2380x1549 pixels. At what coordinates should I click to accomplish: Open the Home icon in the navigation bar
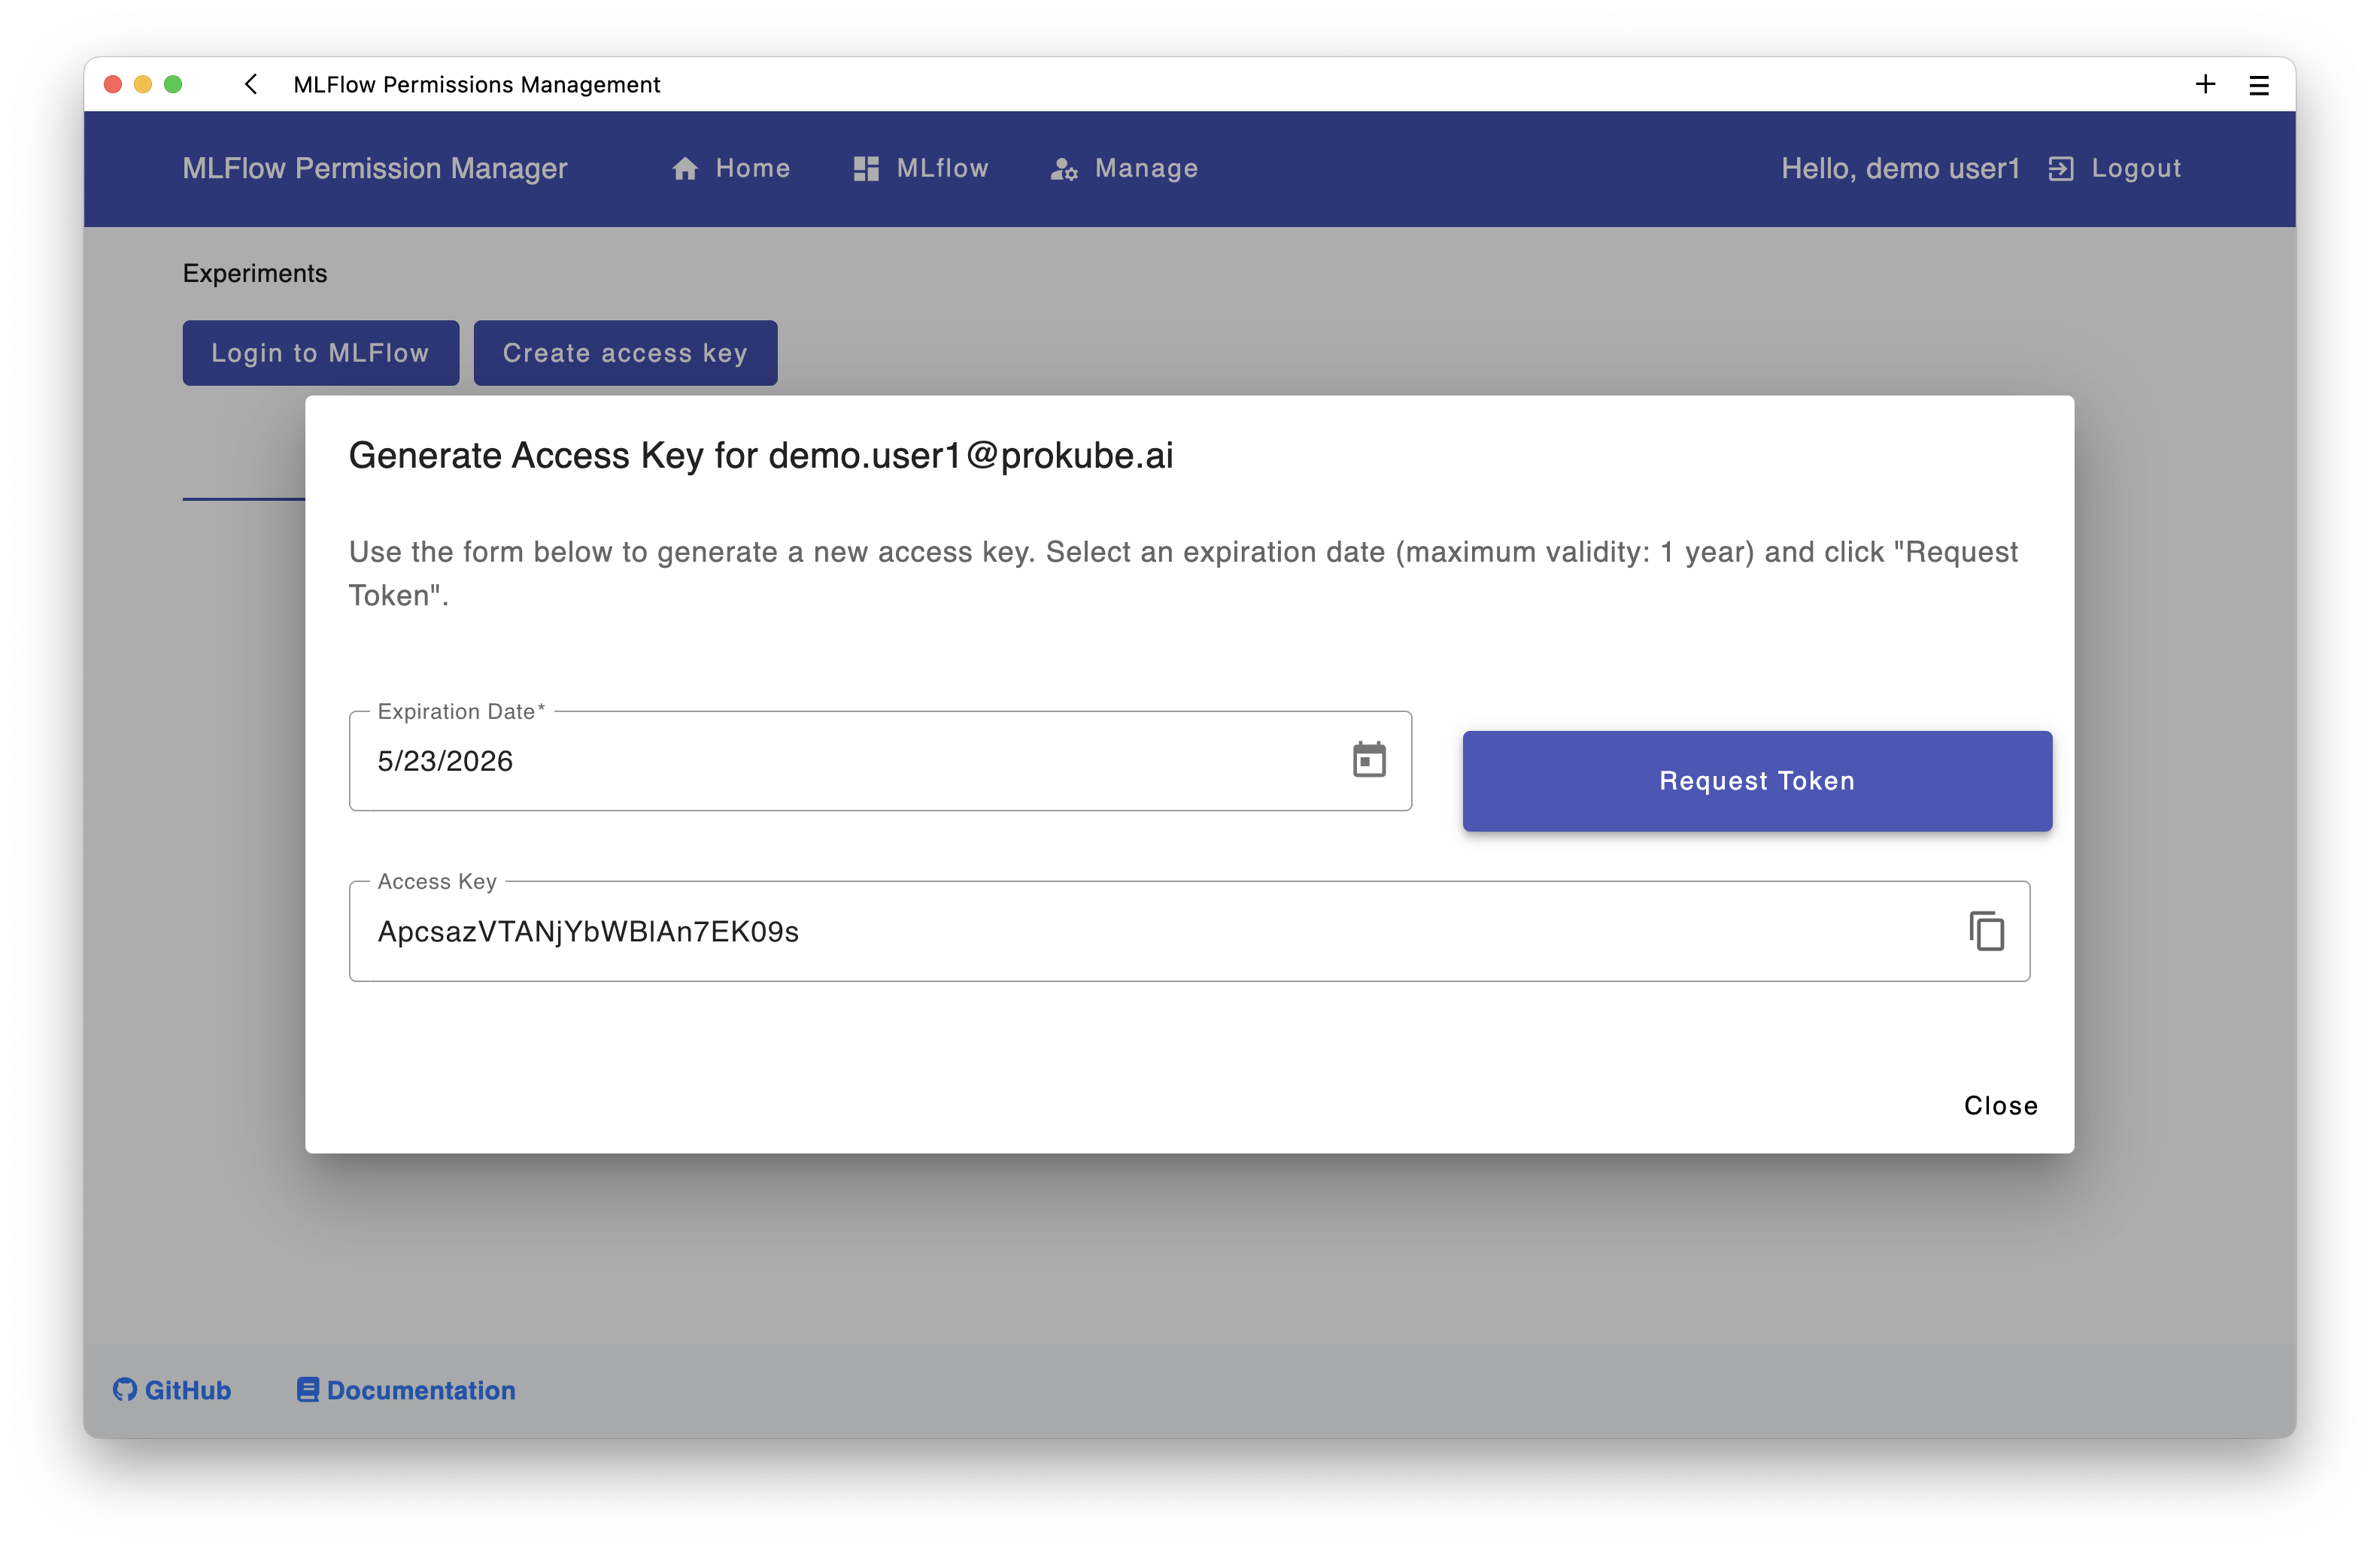point(686,168)
